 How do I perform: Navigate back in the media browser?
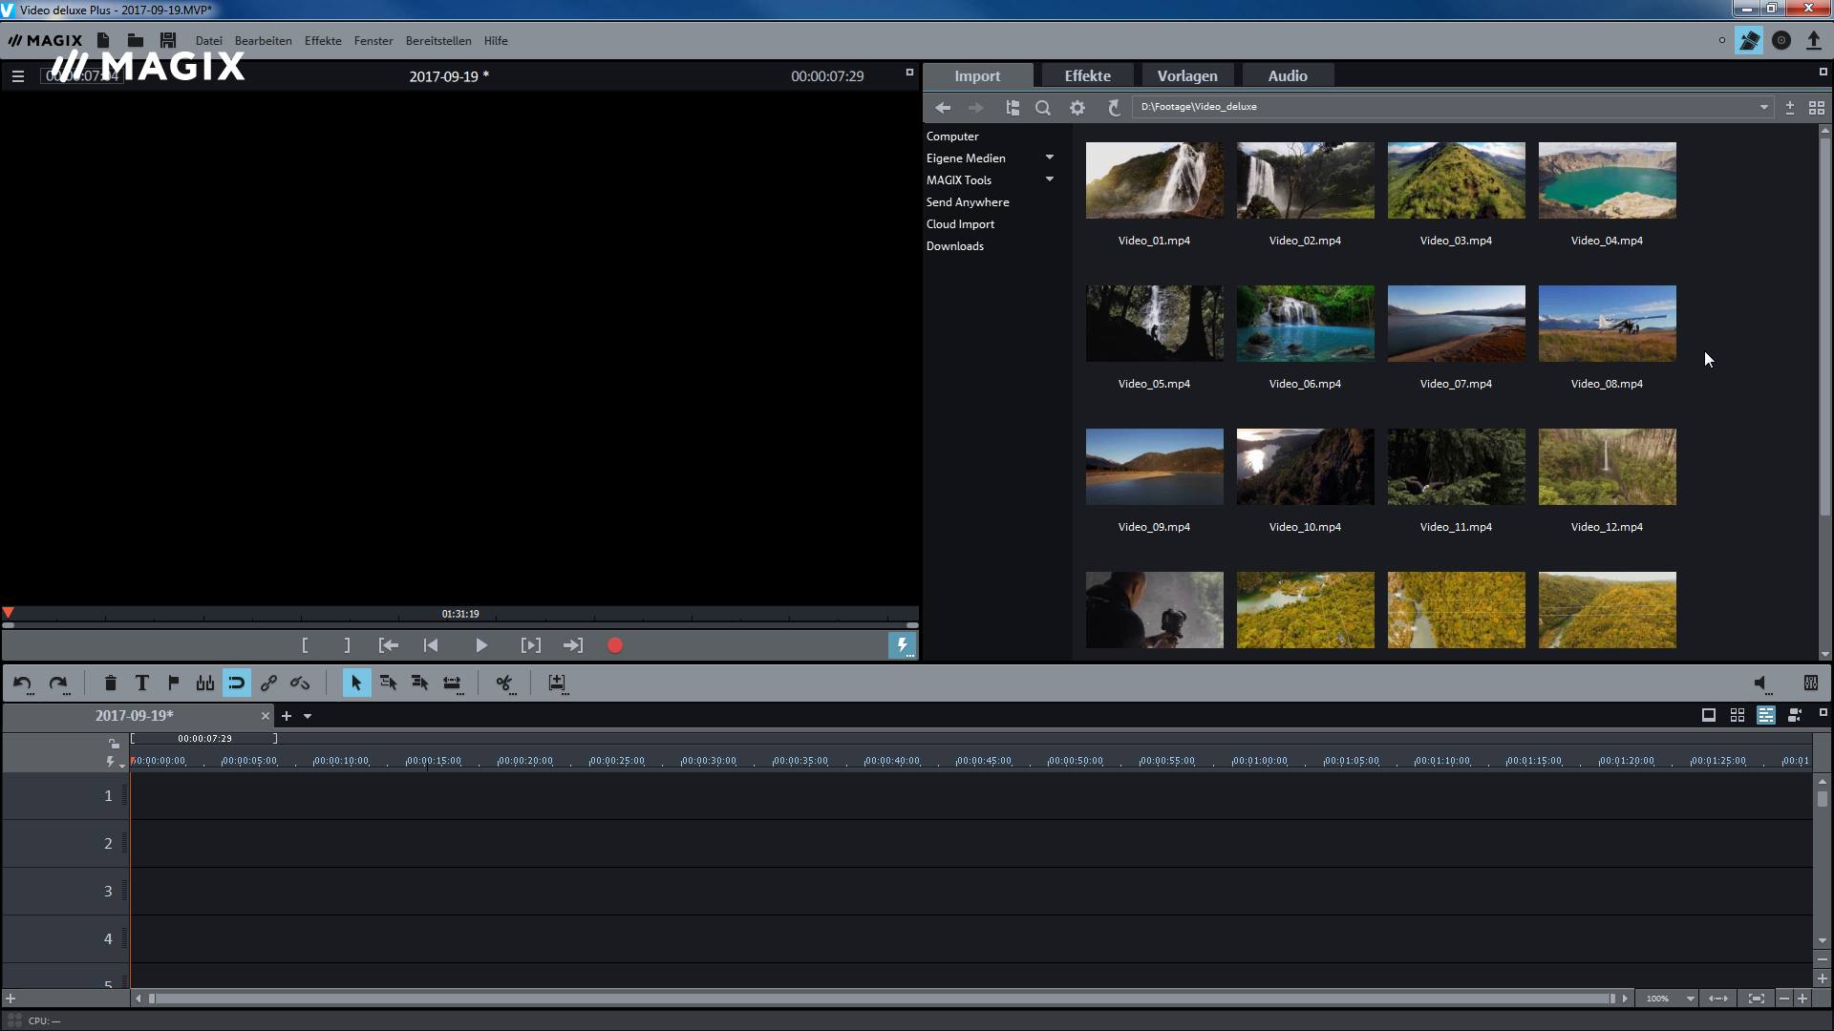943,108
